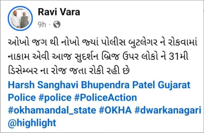Open the #PoliceAction hashtag
The height and width of the screenshot is (133, 204).
[x=105, y=98]
